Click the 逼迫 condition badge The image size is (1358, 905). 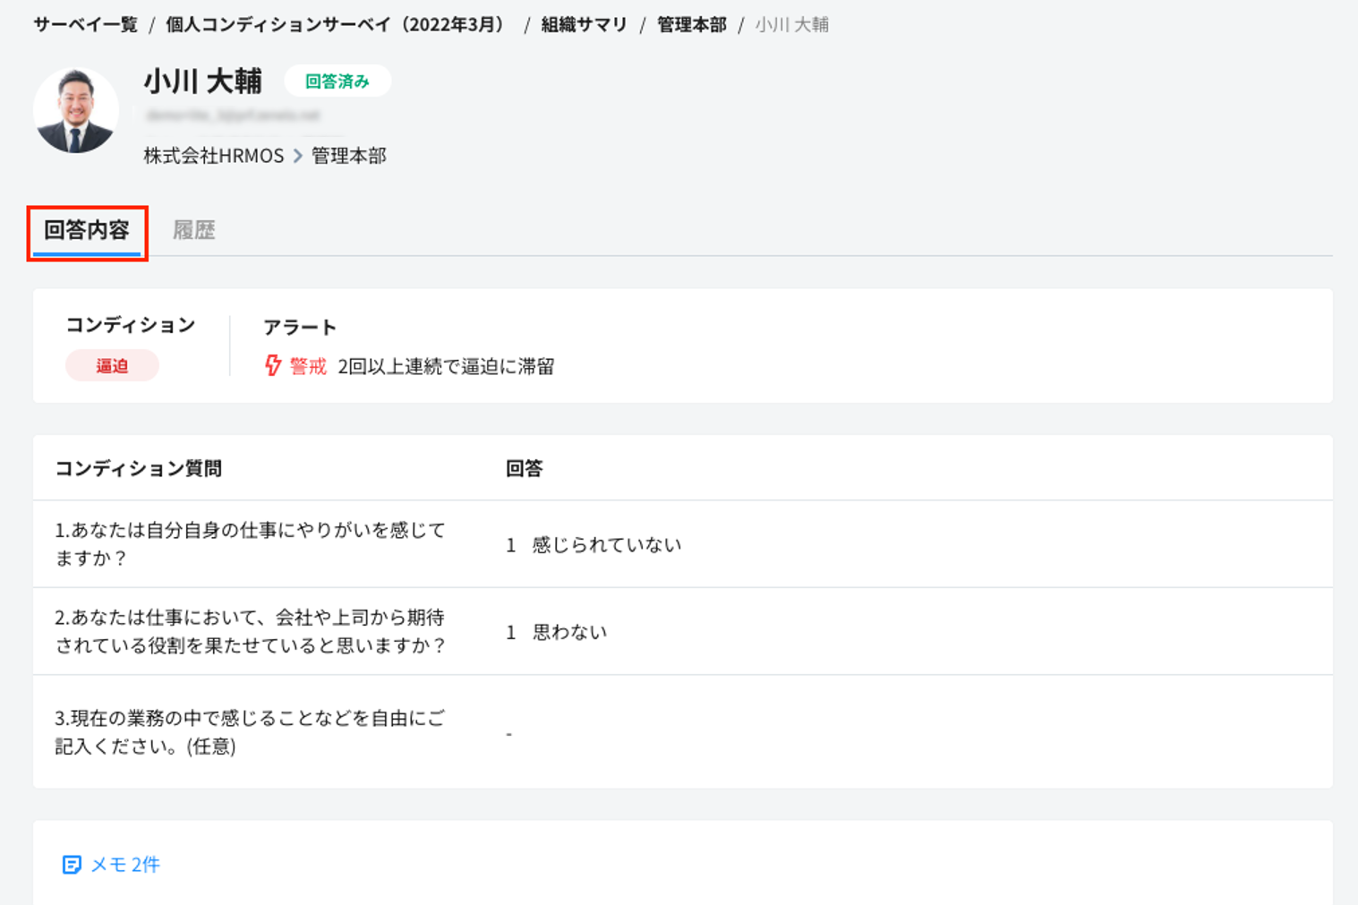pyautogui.click(x=112, y=366)
